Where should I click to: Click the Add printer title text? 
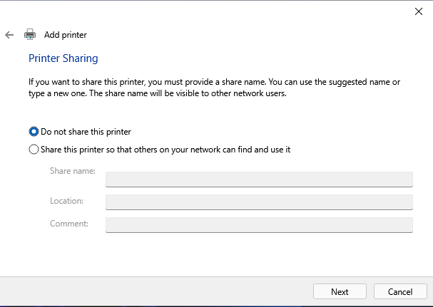66,35
